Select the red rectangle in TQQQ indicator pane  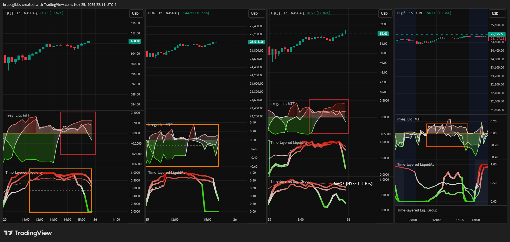[329, 100]
